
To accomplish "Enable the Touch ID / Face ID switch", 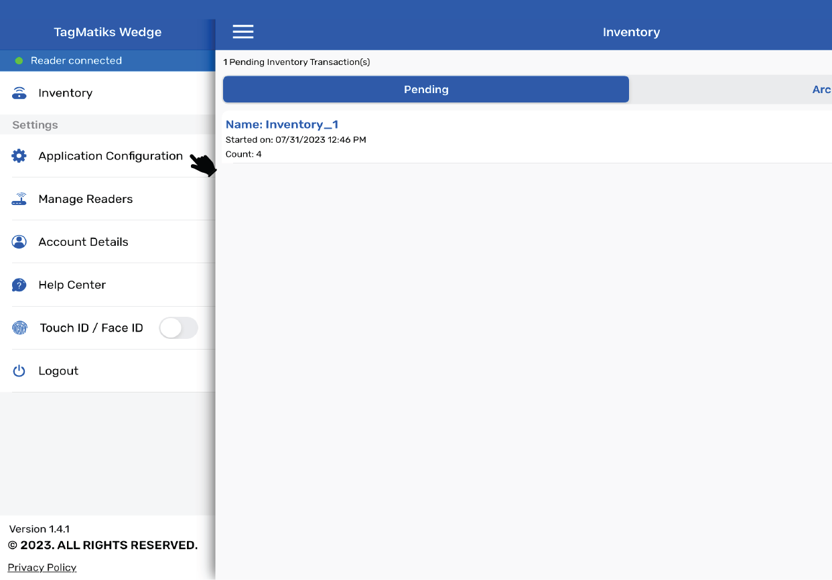I will pyautogui.click(x=178, y=328).
